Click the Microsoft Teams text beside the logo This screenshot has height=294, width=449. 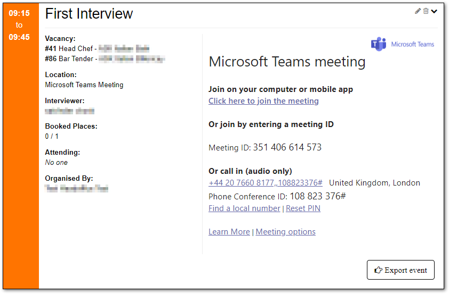[x=412, y=44]
